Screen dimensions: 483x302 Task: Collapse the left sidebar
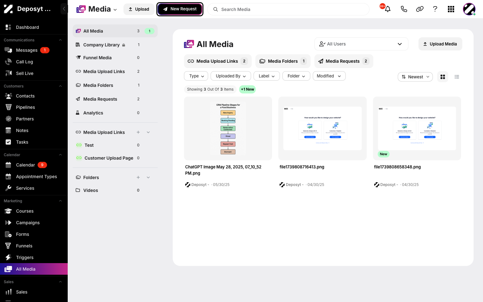pyautogui.click(x=64, y=9)
